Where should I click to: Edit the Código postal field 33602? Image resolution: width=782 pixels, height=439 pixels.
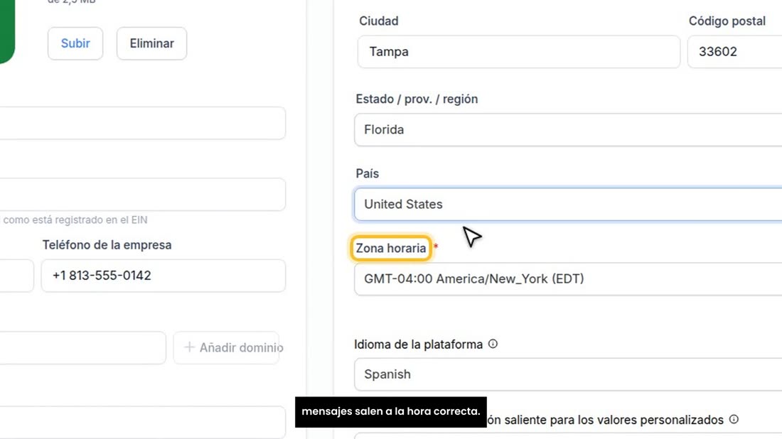[734, 51]
